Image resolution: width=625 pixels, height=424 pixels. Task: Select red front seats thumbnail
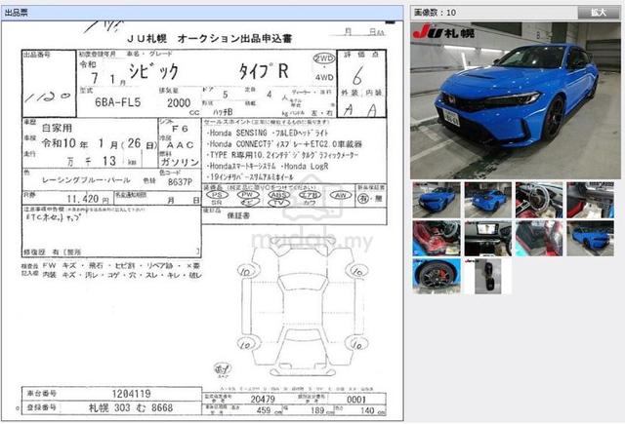click(437, 238)
